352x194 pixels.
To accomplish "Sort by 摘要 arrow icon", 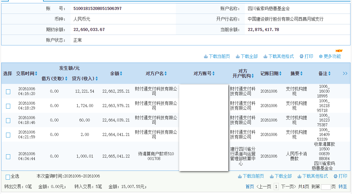I will [301, 74].
